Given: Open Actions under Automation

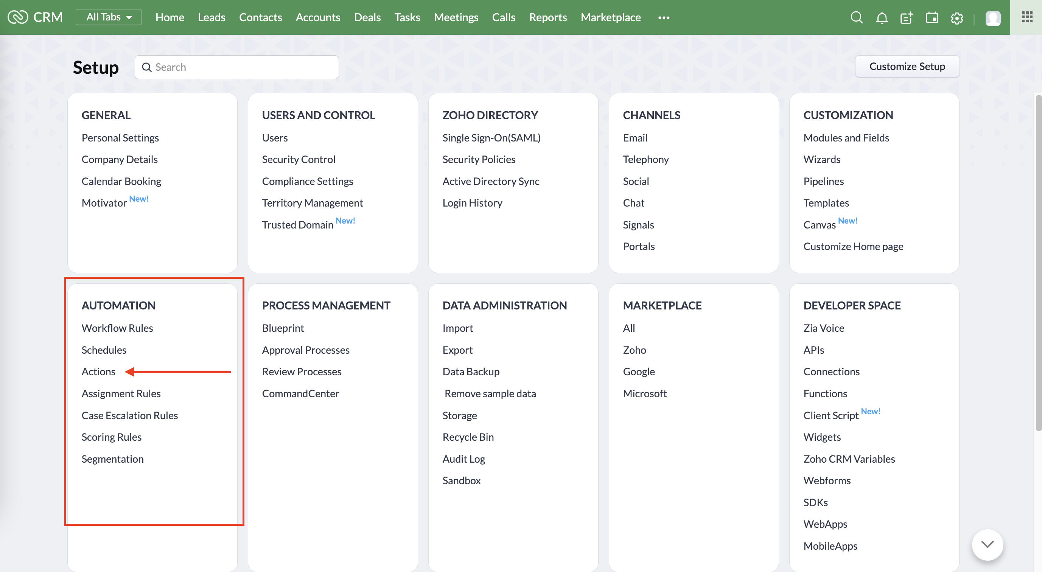Looking at the screenshot, I should 98,371.
